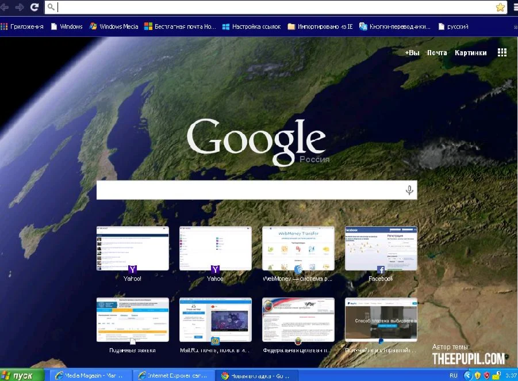The height and width of the screenshot is (381, 518).
Task: Open the пуск Start menu
Action: pyautogui.click(x=22, y=375)
